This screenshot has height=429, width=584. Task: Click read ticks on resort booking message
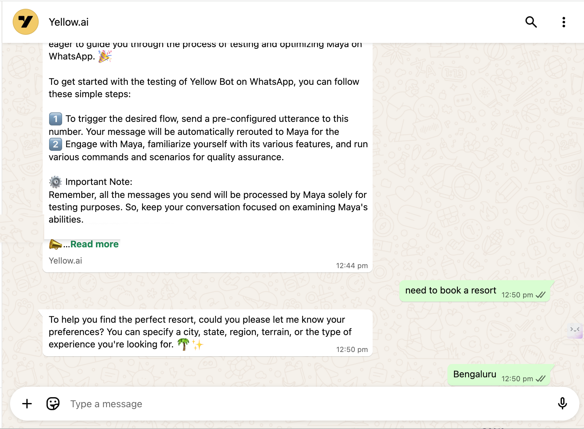point(540,295)
